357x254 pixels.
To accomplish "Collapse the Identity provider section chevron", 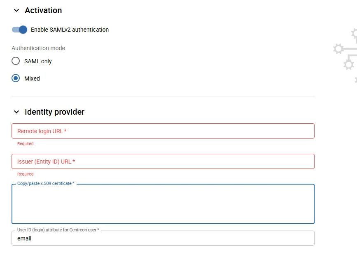I will [16, 112].
